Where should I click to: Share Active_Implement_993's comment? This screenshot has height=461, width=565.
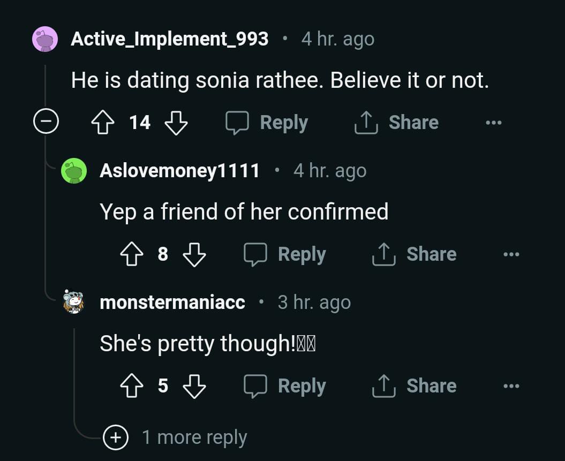(396, 122)
